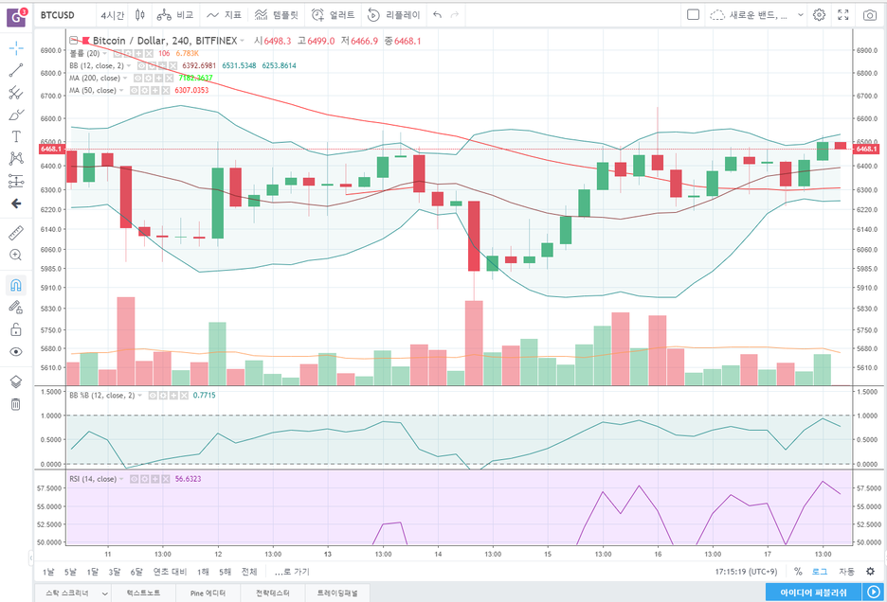Expand BB %B (12, close, 2) dropdown

[139, 395]
